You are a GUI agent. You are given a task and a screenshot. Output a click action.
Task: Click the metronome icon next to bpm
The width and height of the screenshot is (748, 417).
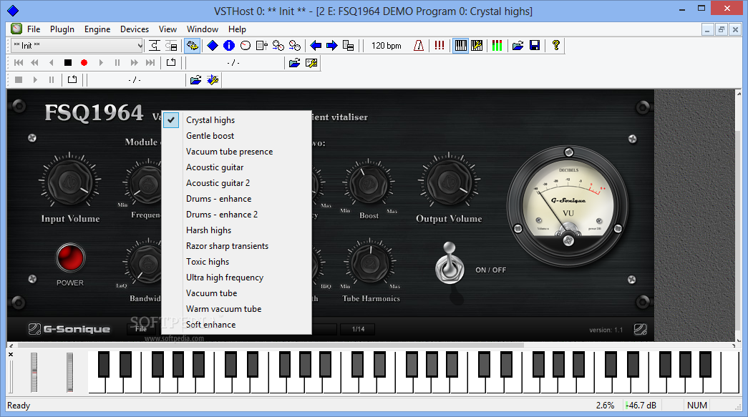418,46
